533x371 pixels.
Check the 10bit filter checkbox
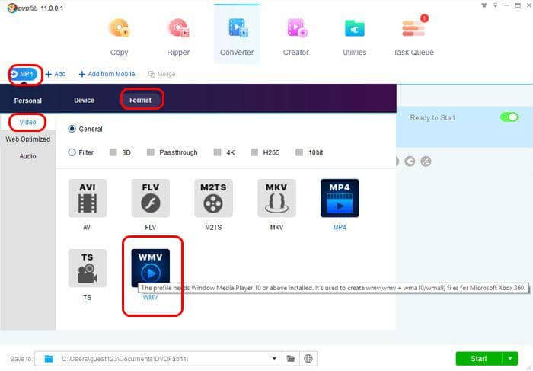tap(299, 152)
